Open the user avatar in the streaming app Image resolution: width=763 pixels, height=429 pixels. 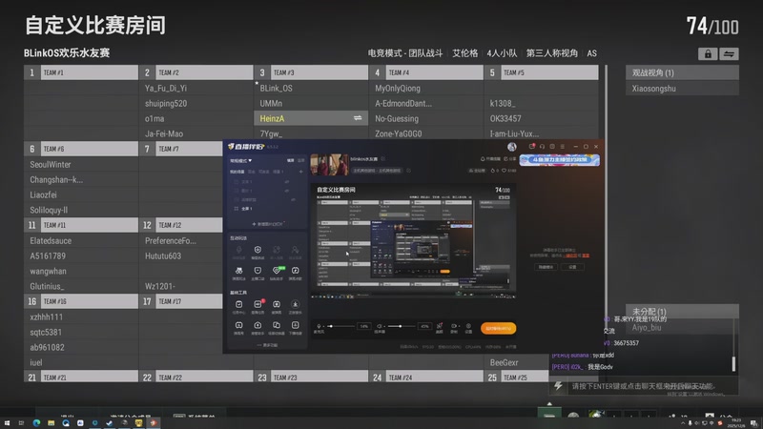pos(512,147)
